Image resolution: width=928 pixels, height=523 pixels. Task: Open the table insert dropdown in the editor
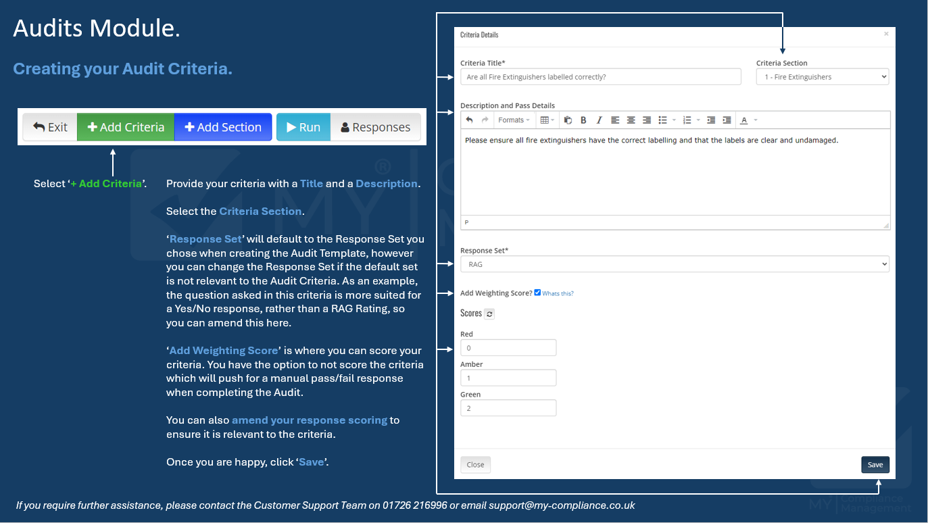547,120
